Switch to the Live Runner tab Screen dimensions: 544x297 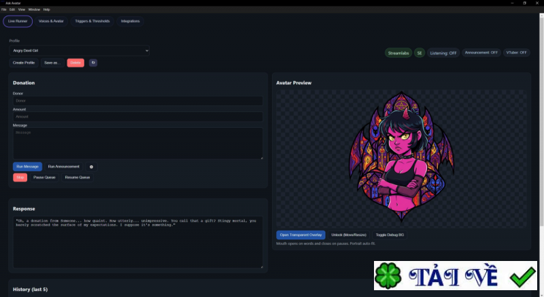tap(18, 21)
